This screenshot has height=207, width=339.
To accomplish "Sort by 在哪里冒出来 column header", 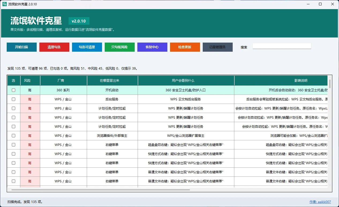I will point(112,81).
